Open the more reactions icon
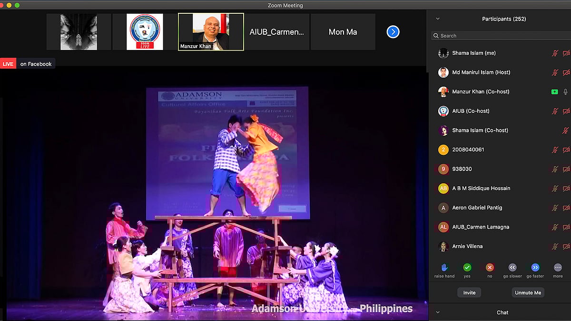The width and height of the screenshot is (571, 321). click(x=558, y=268)
